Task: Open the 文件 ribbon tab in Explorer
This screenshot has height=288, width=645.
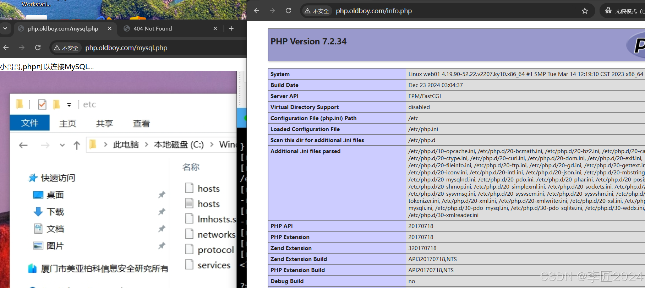Action: 29,123
